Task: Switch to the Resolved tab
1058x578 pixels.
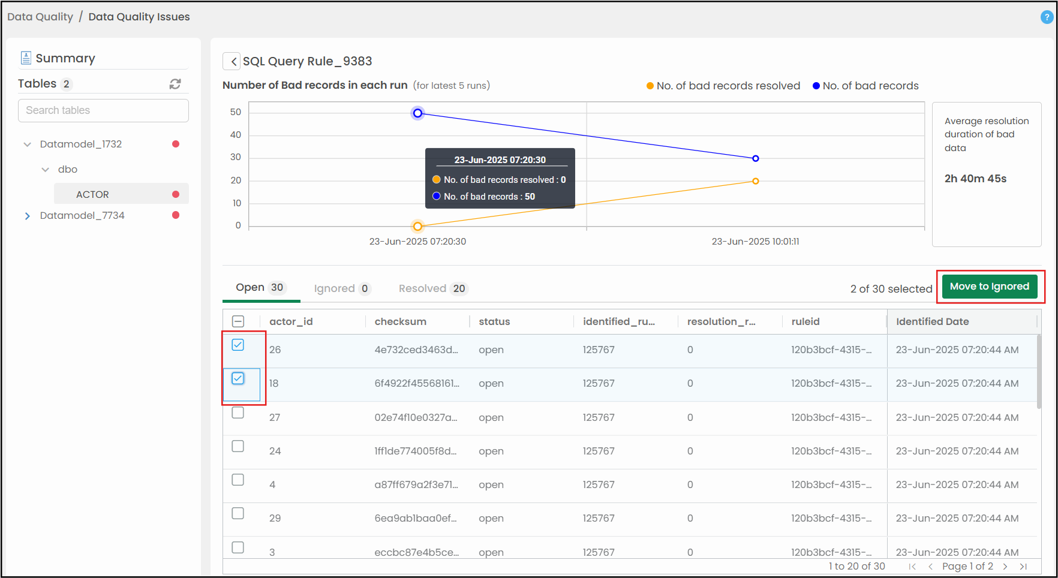Action: 432,288
